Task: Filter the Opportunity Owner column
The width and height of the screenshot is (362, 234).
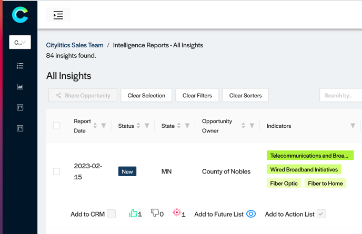Action: pos(252,126)
